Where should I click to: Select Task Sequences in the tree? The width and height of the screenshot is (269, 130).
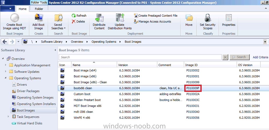tap(28, 117)
